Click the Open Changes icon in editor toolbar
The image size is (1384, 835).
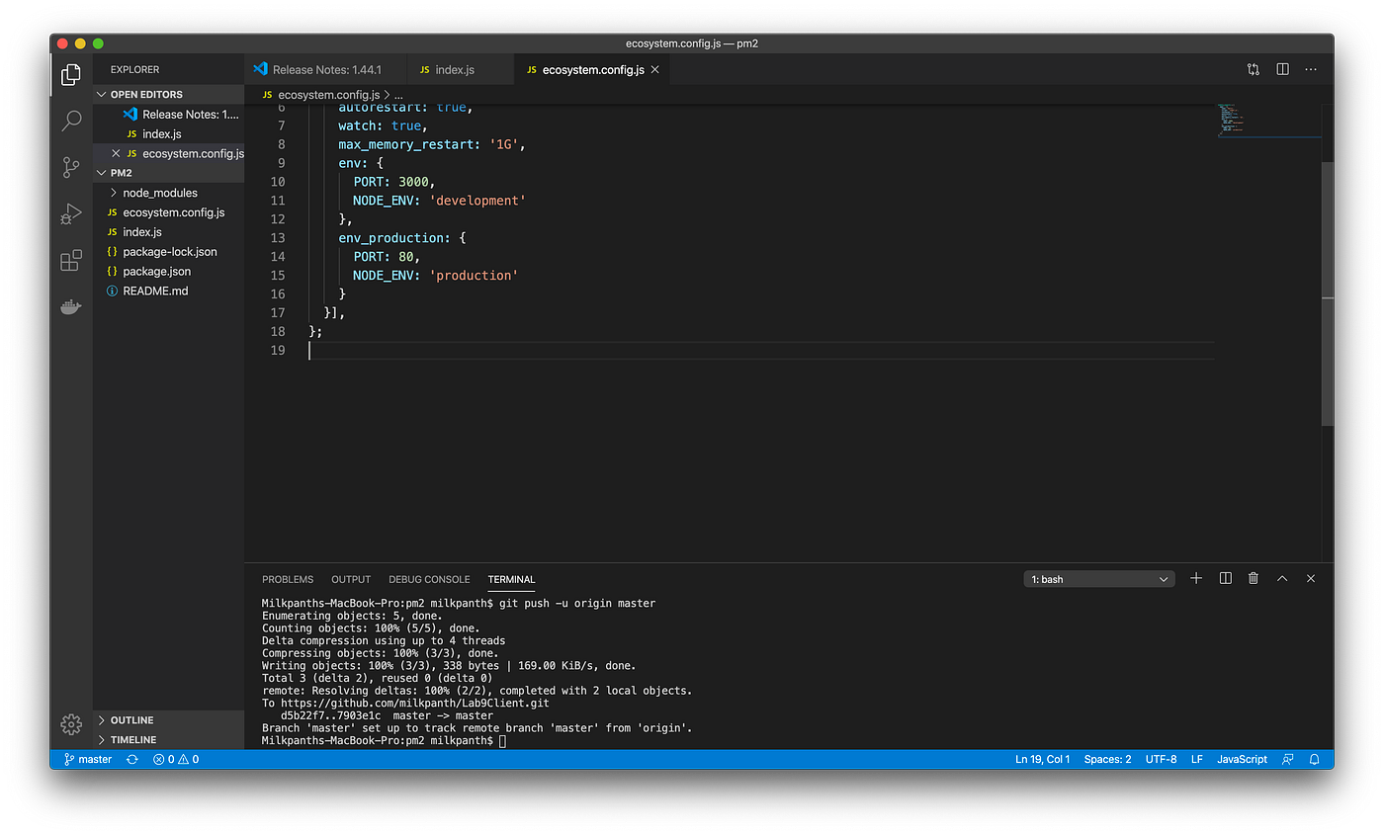pos(1254,69)
